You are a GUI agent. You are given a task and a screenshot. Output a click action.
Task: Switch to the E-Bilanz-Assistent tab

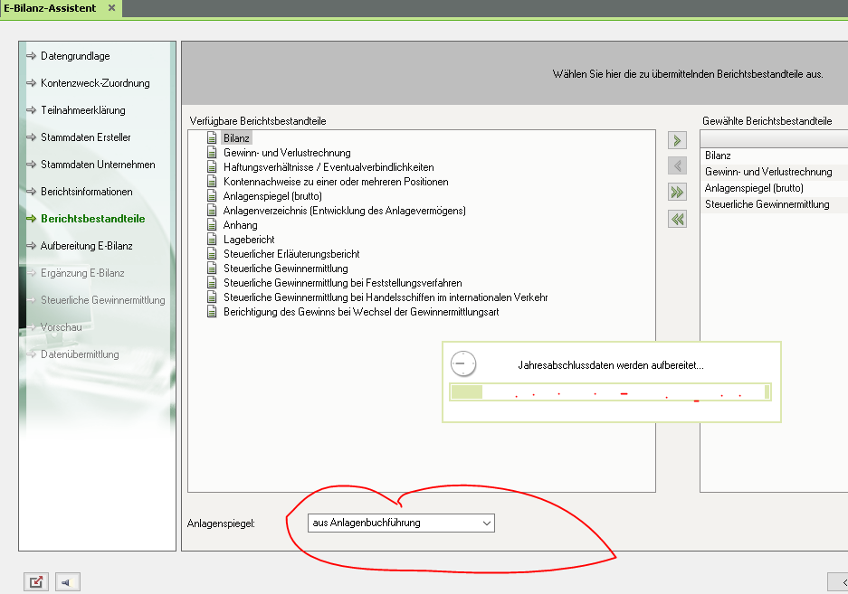click(50, 8)
